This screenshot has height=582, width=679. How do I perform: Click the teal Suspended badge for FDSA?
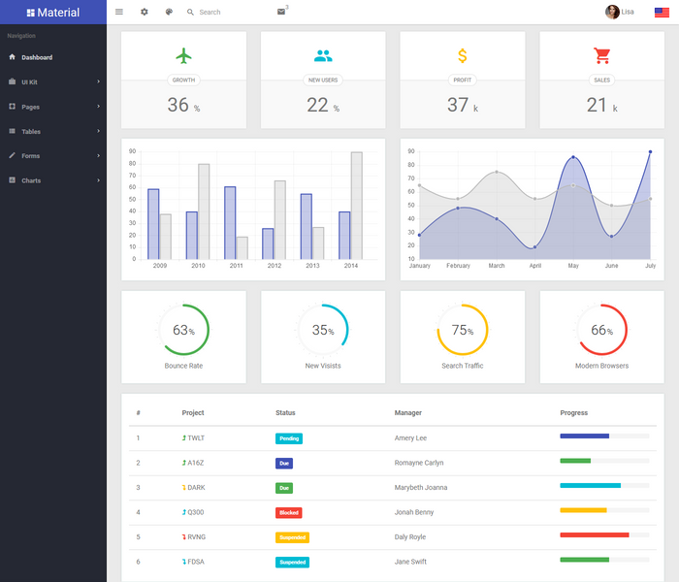292,562
